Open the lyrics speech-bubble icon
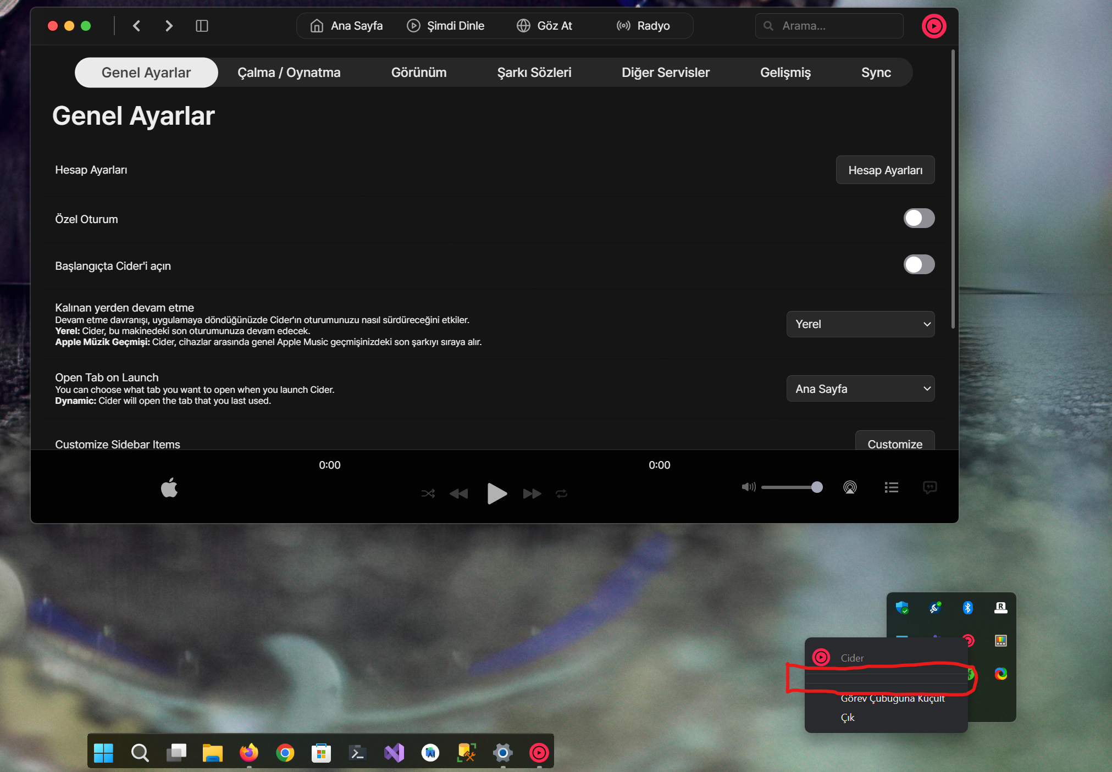1112x772 pixels. click(x=930, y=487)
